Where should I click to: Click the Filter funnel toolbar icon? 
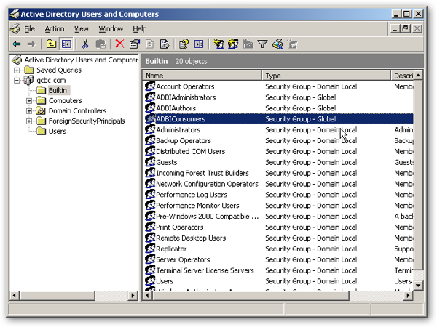pyautogui.click(x=262, y=44)
